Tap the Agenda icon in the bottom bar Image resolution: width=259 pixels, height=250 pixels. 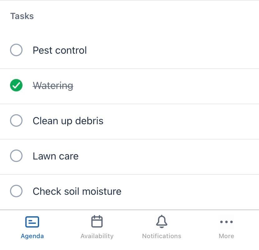click(x=32, y=222)
